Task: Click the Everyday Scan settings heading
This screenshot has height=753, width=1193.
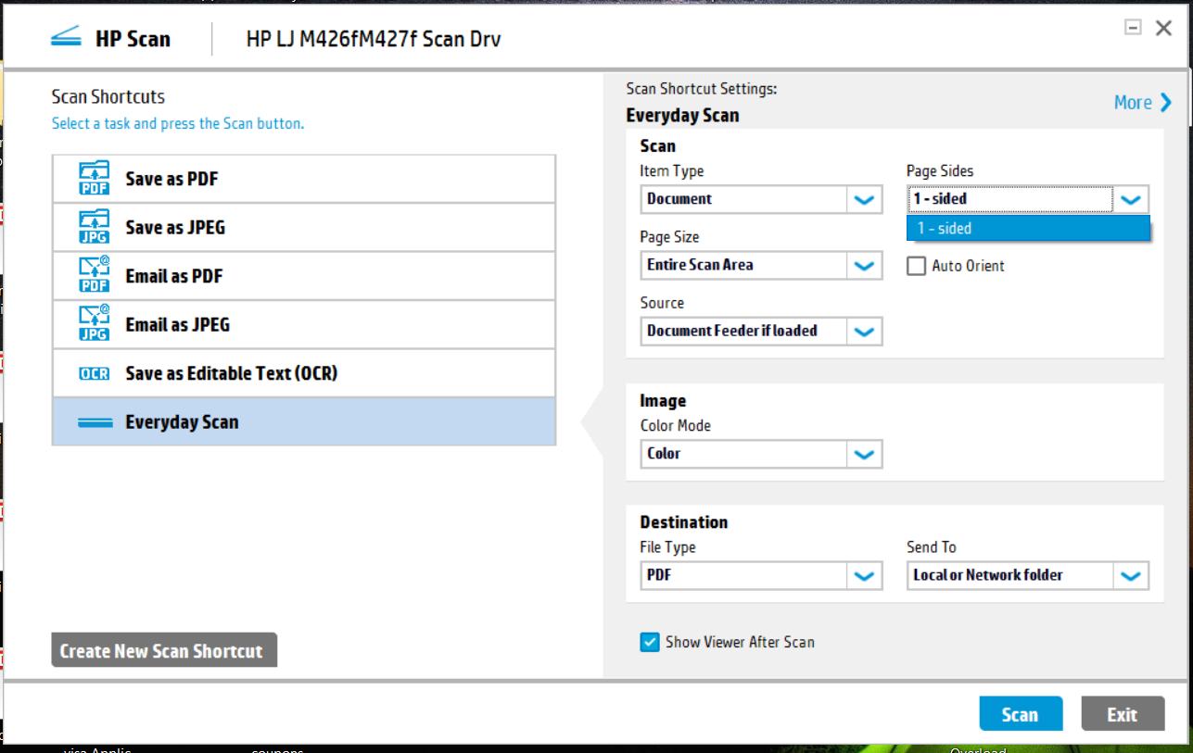Action: coord(683,116)
